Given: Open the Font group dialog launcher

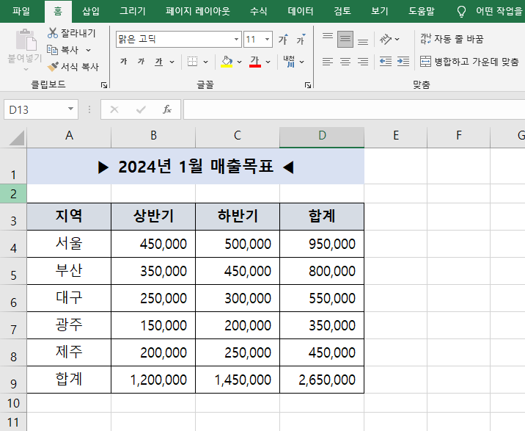Looking at the screenshot, I should (x=308, y=85).
